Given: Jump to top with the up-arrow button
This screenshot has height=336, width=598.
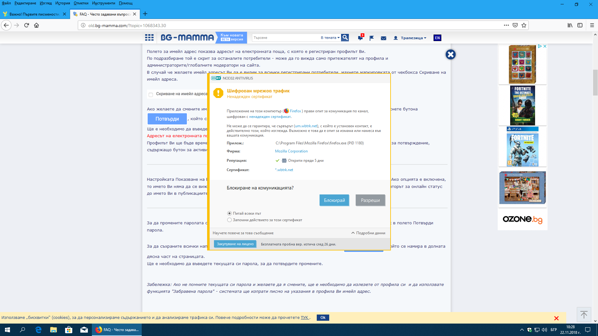Looking at the screenshot, I should tap(584, 315).
